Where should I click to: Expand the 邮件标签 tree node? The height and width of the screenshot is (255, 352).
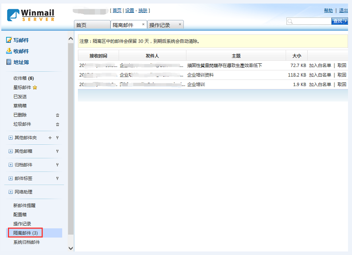click(11, 178)
